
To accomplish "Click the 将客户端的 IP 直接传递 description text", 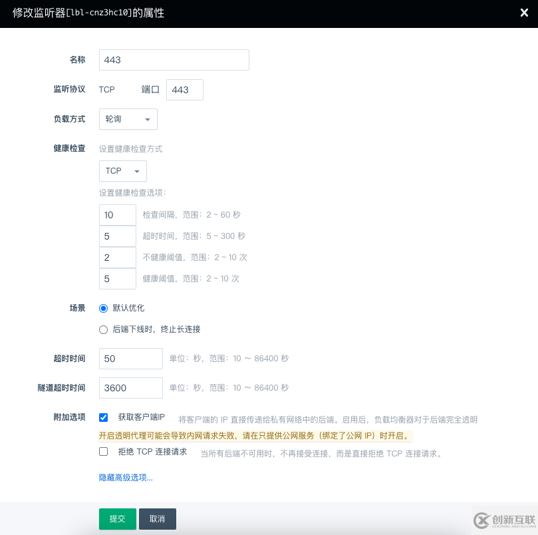I will coord(328,420).
